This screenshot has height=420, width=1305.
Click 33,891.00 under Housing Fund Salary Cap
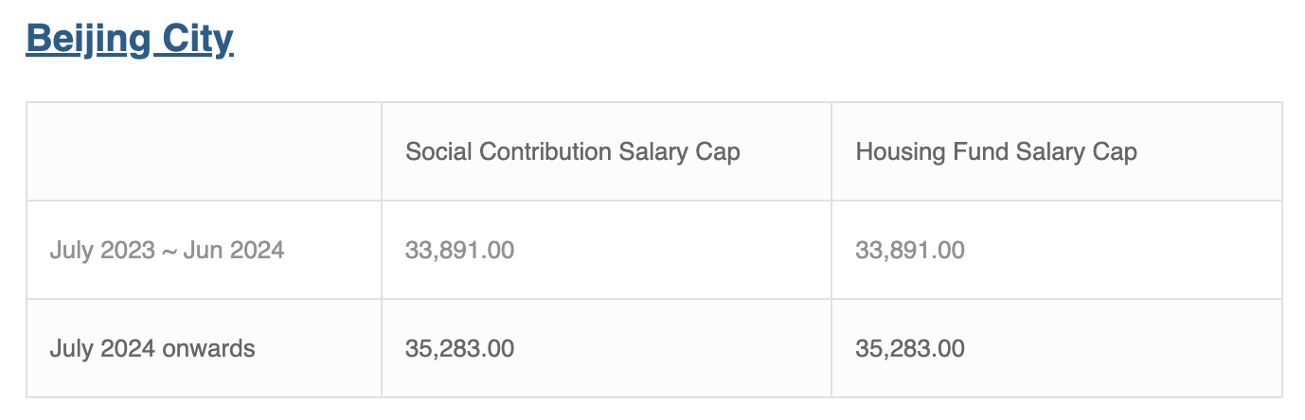(x=910, y=251)
